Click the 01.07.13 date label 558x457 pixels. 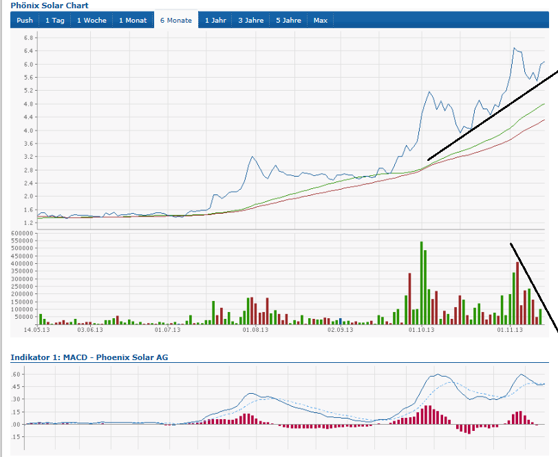coord(167,330)
